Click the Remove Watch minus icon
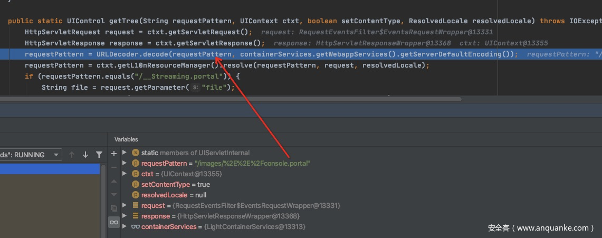 pyautogui.click(x=114, y=167)
